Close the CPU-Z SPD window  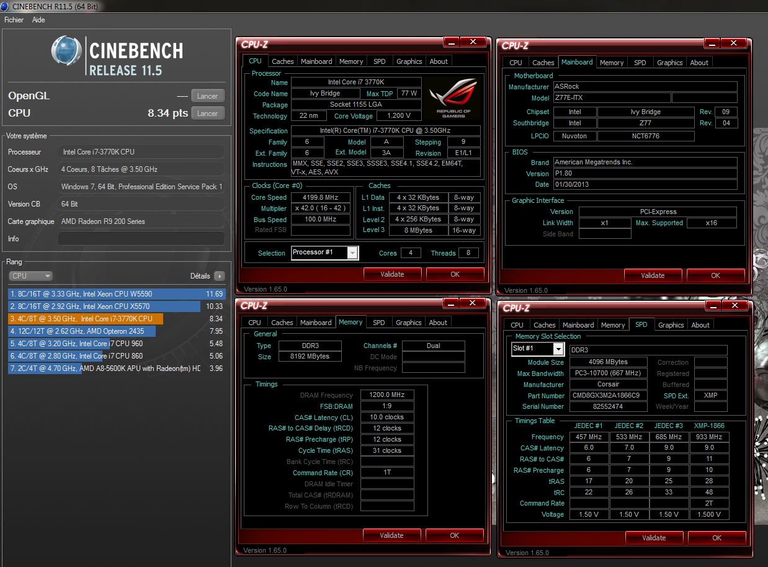pyautogui.click(x=734, y=306)
